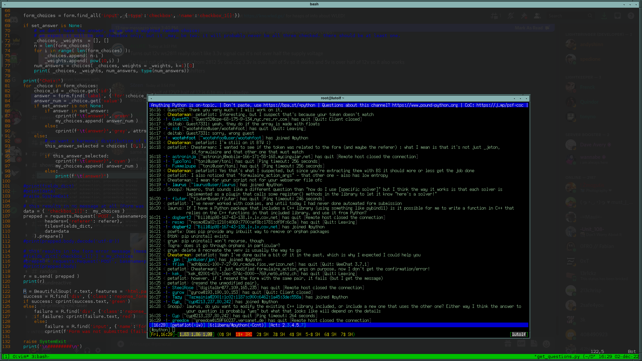
Task: Open the inbox tray icon
Action: (618, 16)
